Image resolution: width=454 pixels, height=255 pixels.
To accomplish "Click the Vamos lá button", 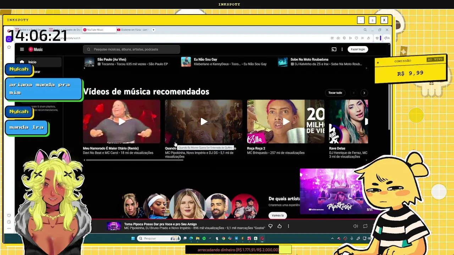I will click(277, 215).
